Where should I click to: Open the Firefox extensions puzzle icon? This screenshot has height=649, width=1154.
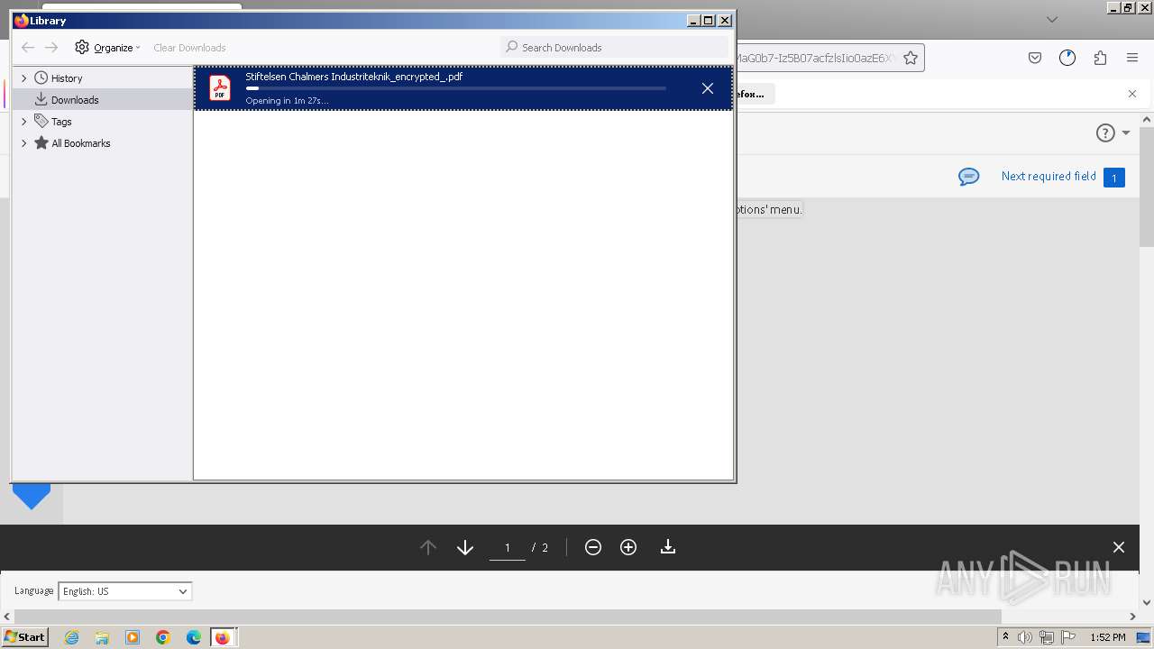(x=1100, y=58)
